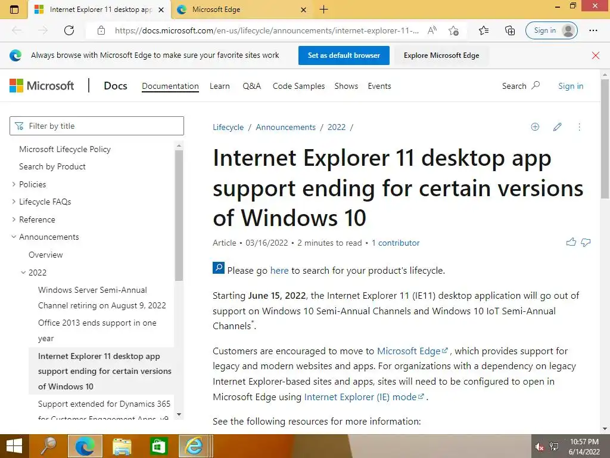610x458 pixels.
Task: Collapse the Announcements tree node
Action: tap(14, 237)
